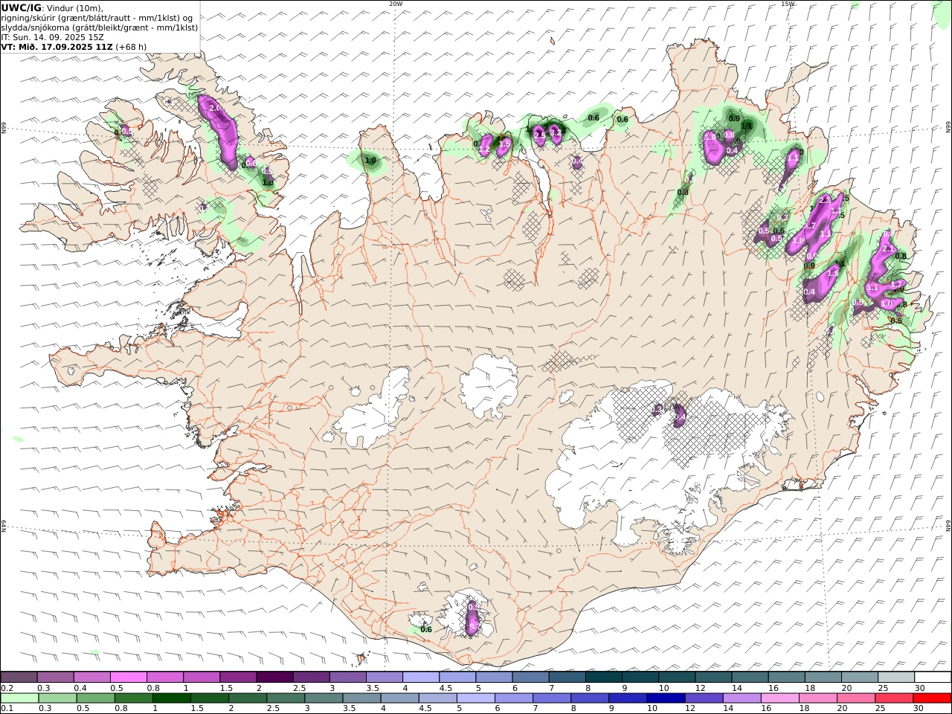Click the bottom-row swatch labeled 25
The height and width of the screenshot is (714, 952).
click(894, 698)
